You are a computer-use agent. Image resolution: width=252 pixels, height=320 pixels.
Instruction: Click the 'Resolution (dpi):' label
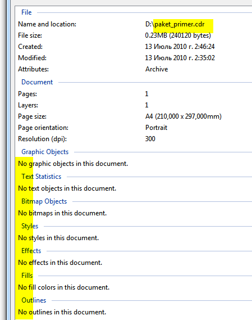[x=42, y=139]
